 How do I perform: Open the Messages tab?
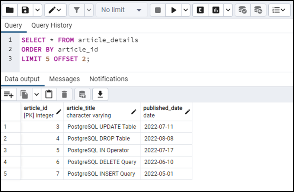64,79
